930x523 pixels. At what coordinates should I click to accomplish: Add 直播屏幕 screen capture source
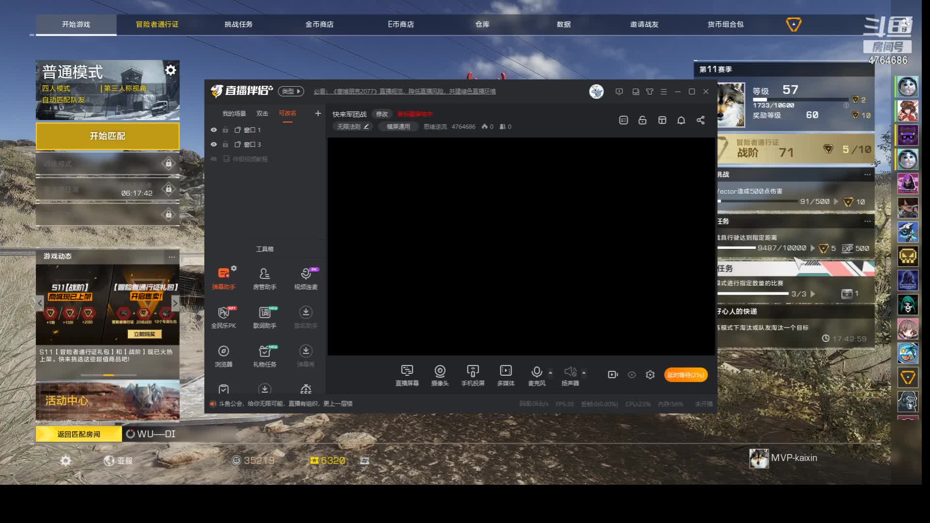(x=407, y=375)
